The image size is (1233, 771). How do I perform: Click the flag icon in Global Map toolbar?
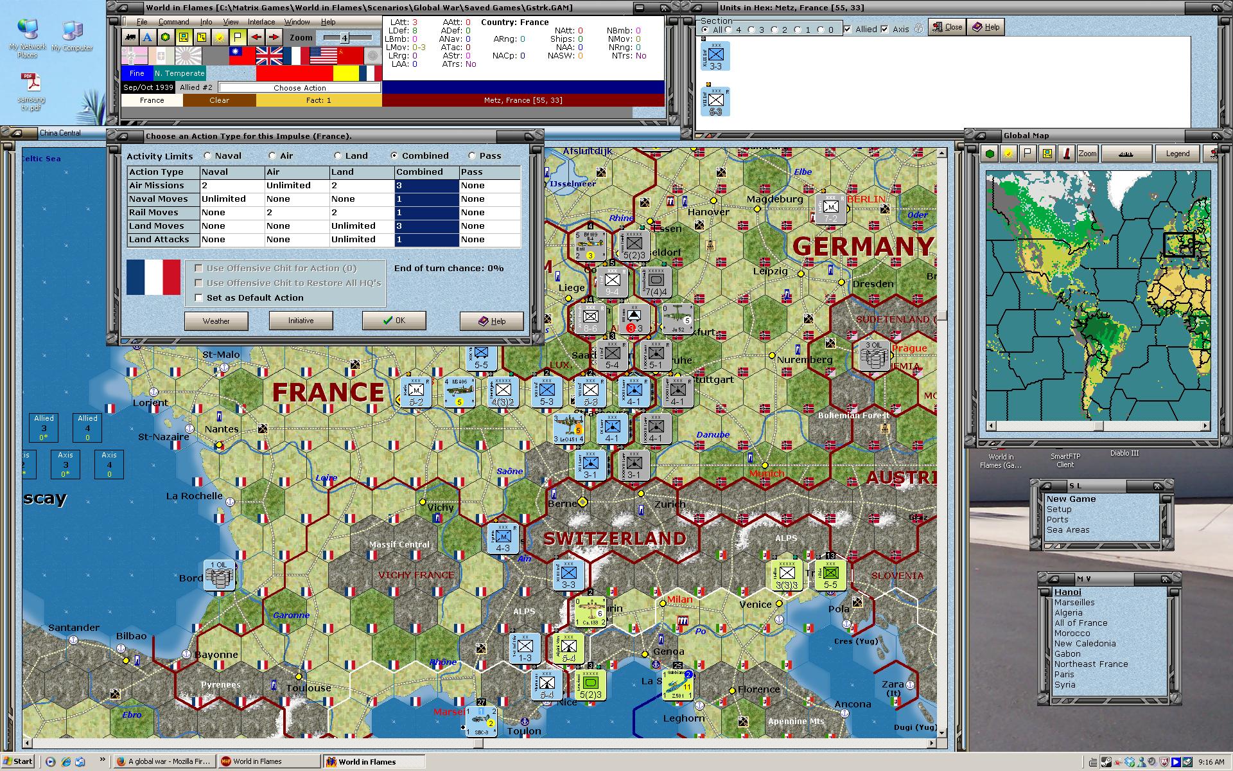(1027, 154)
